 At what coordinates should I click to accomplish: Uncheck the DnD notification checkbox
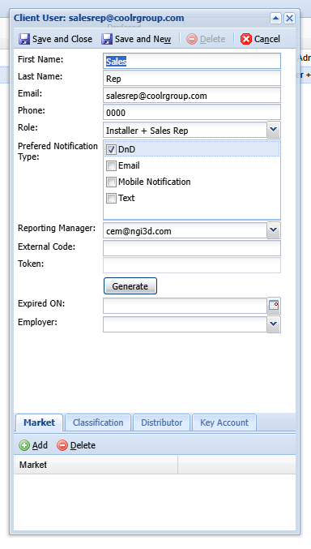pyautogui.click(x=111, y=149)
